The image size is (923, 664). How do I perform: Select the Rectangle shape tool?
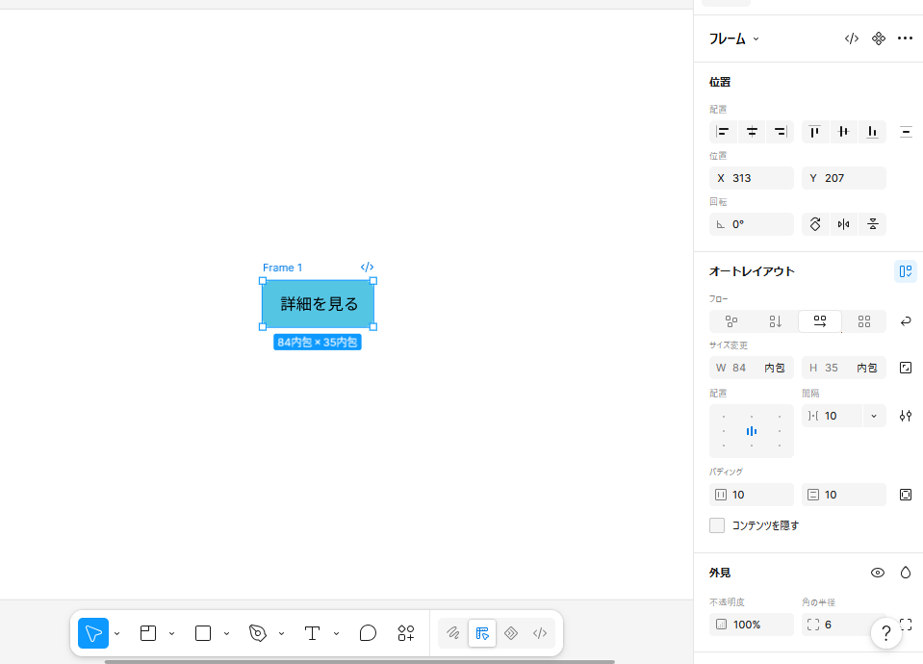pos(203,633)
